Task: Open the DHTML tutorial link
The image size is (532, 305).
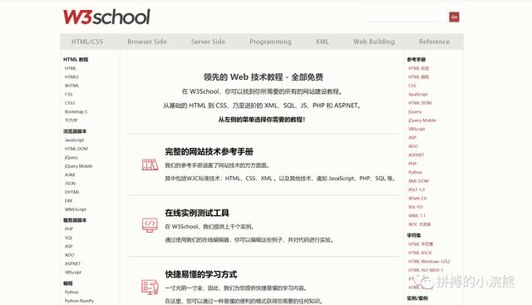Action: 72,192
